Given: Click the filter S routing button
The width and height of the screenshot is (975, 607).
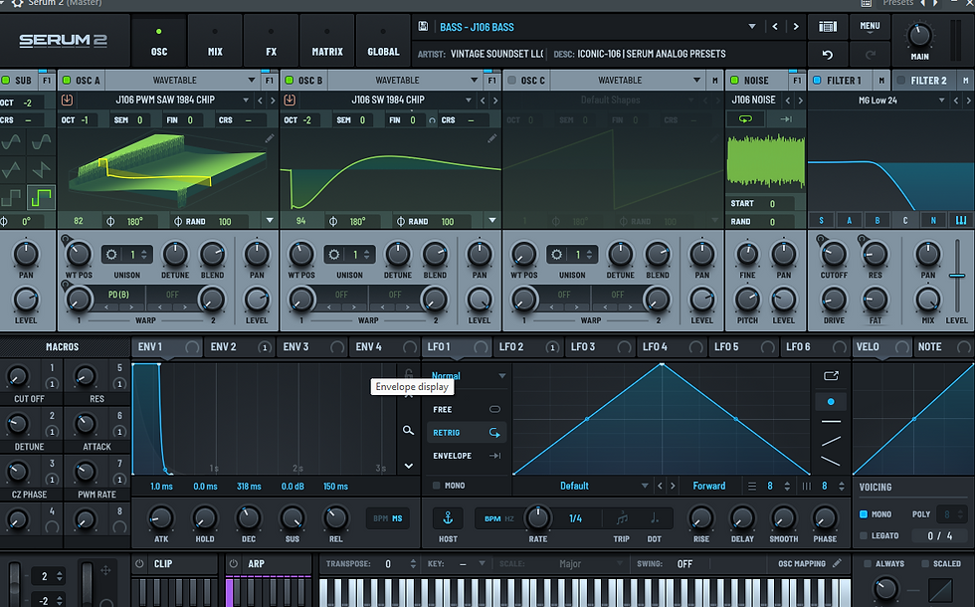Looking at the screenshot, I should [821, 220].
